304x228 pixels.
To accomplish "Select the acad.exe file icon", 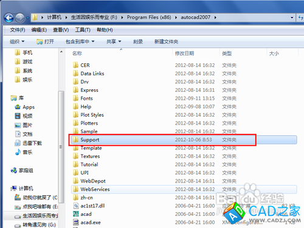I will (76, 223).
